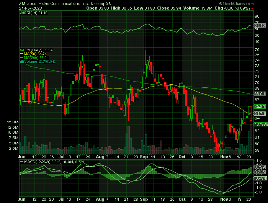This screenshot has height=203, width=268.
Task: Click the Volume bar legend icon
Action: (22, 62)
